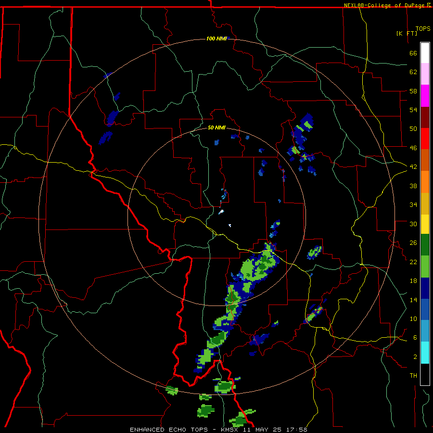The height and width of the screenshot is (433, 433).
Task: Click the white swatch at the legend top
Action: tap(425, 53)
